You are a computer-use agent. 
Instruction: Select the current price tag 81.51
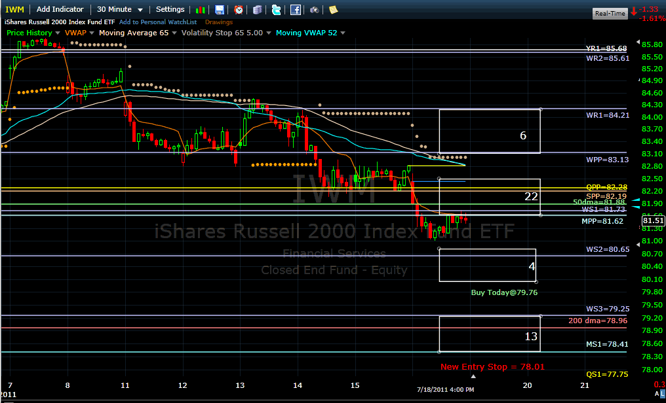[654, 220]
